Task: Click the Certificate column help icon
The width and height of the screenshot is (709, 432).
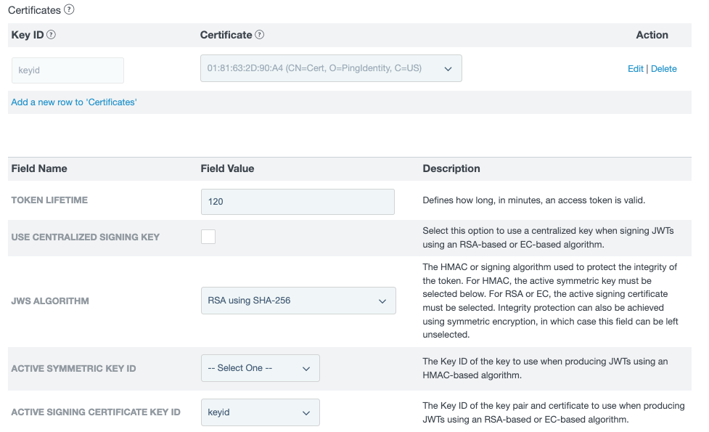Action: pyautogui.click(x=258, y=34)
